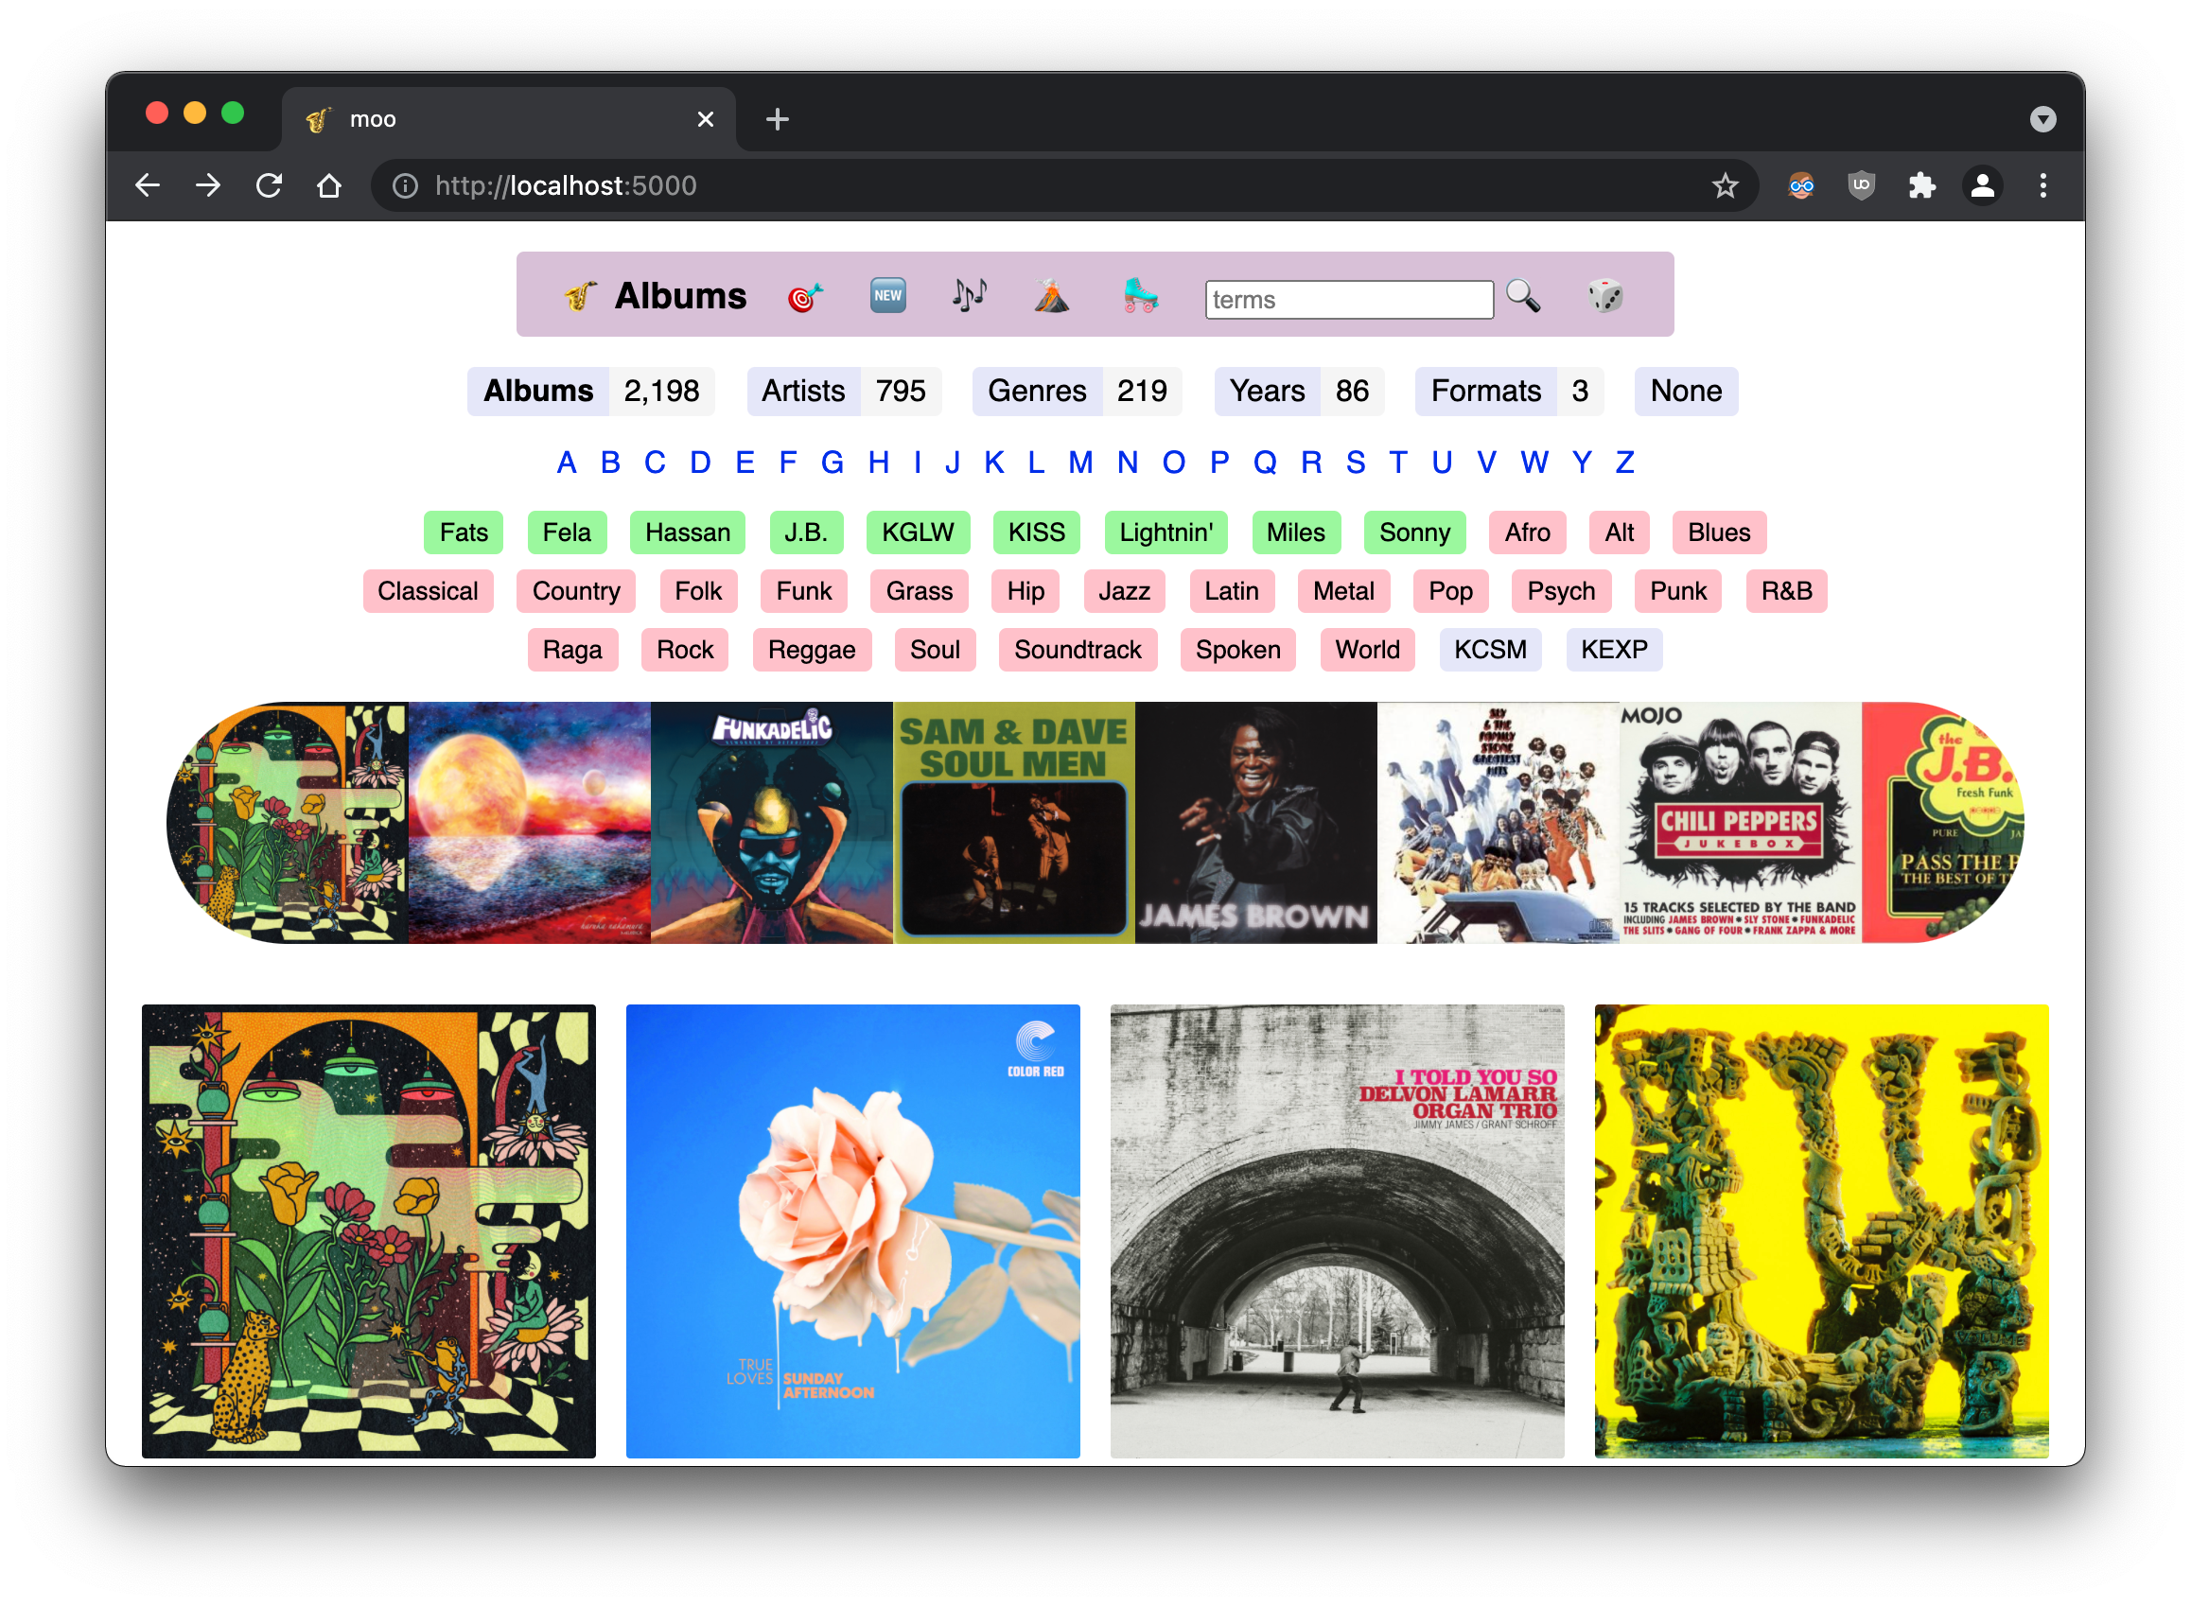Image resolution: width=2191 pixels, height=1606 pixels.
Task: Click the volcano icon
Action: coord(1051,295)
